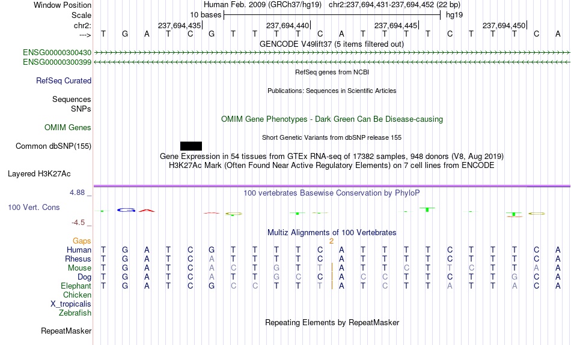
Task: Click the ENSG00000300399 gene track label
Action: click(57, 62)
